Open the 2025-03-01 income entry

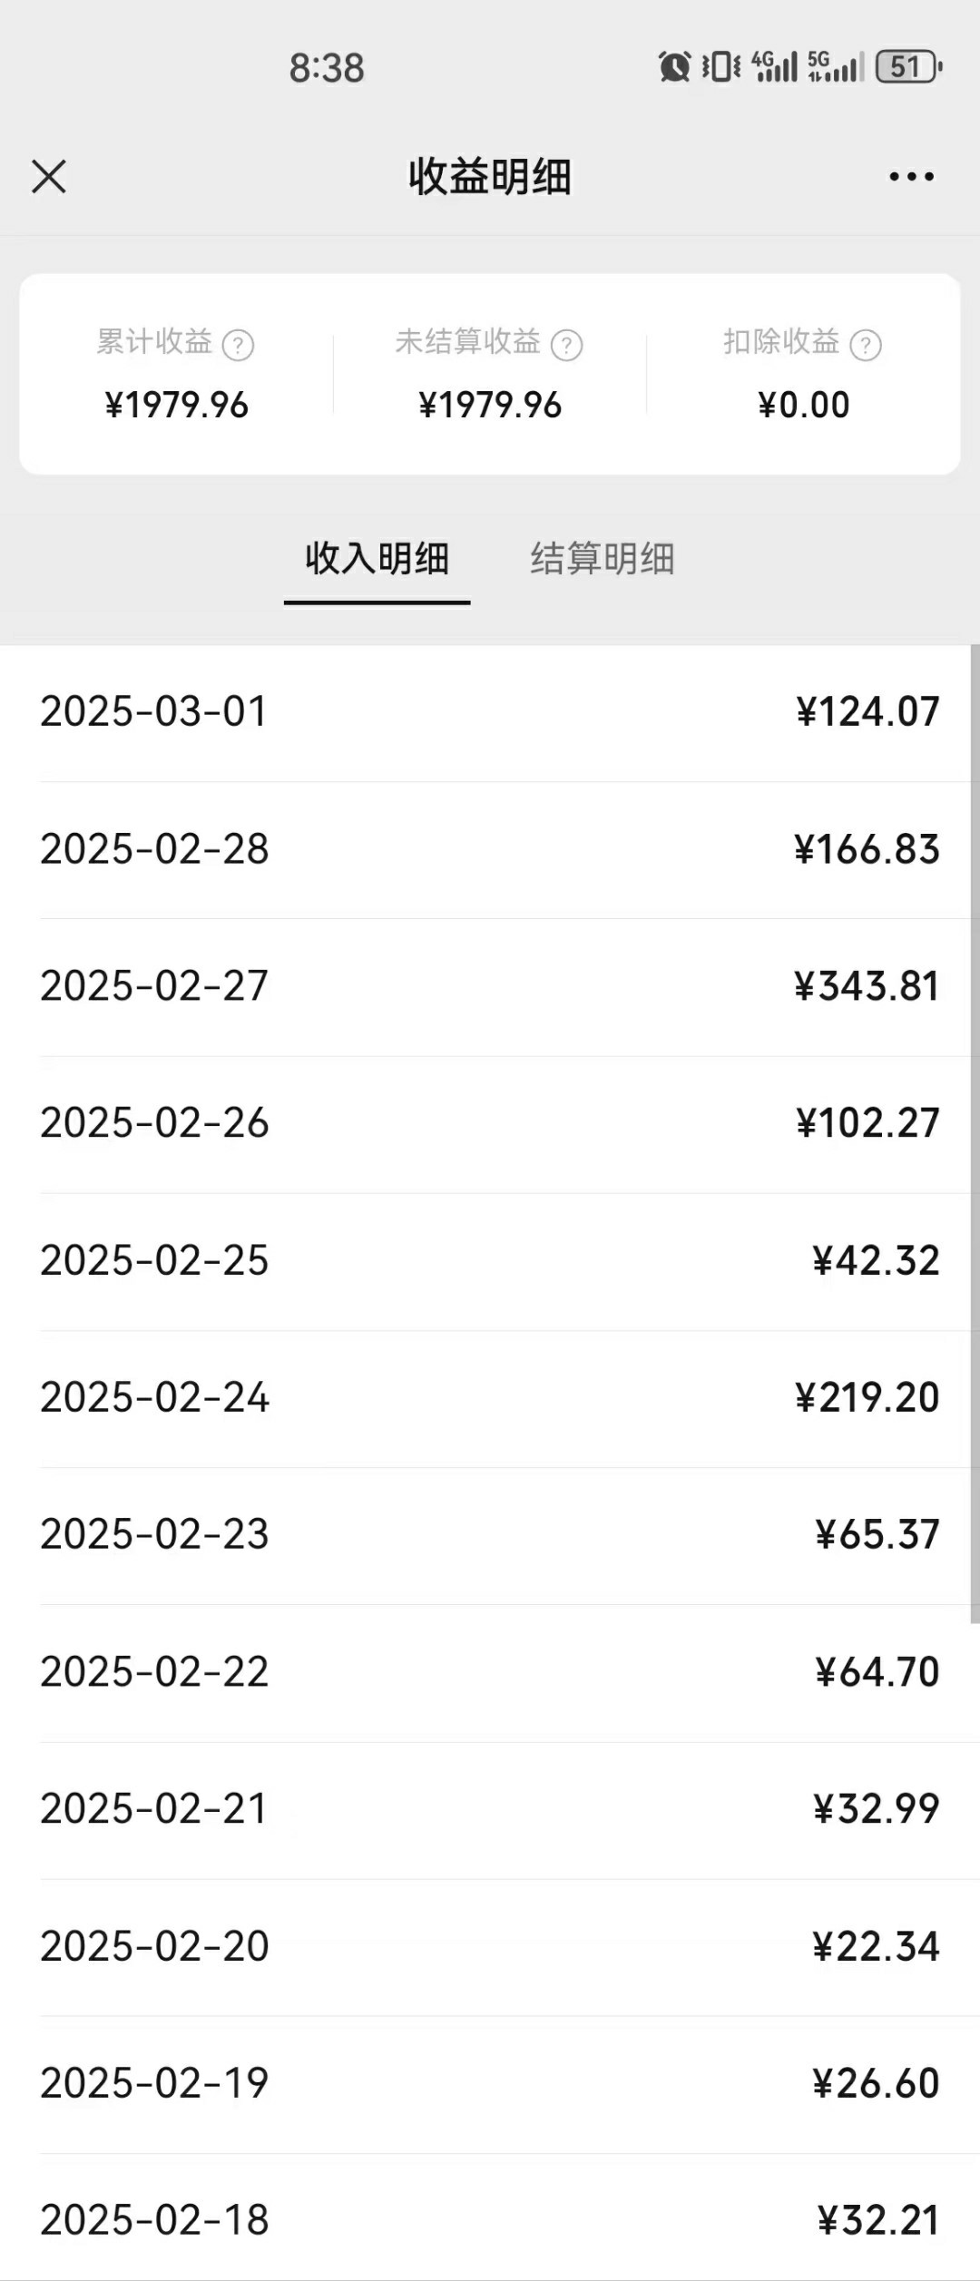tap(490, 712)
